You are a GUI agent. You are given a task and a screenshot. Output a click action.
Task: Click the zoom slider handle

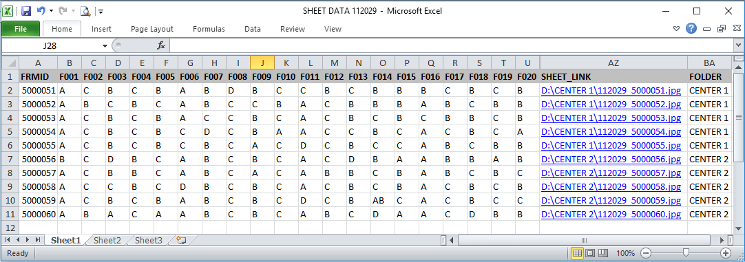(x=686, y=253)
